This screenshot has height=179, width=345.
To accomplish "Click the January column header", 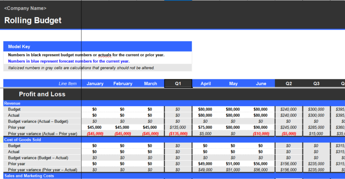I will tap(95, 84).
